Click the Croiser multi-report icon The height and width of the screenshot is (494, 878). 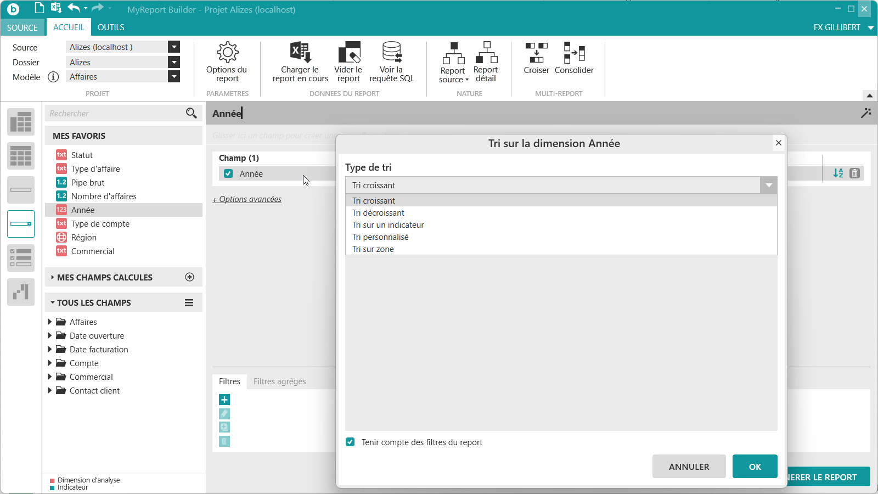pos(536,53)
